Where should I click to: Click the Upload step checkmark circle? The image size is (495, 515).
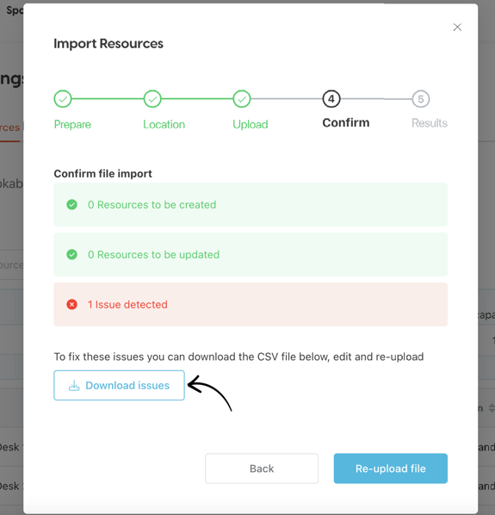click(x=242, y=99)
